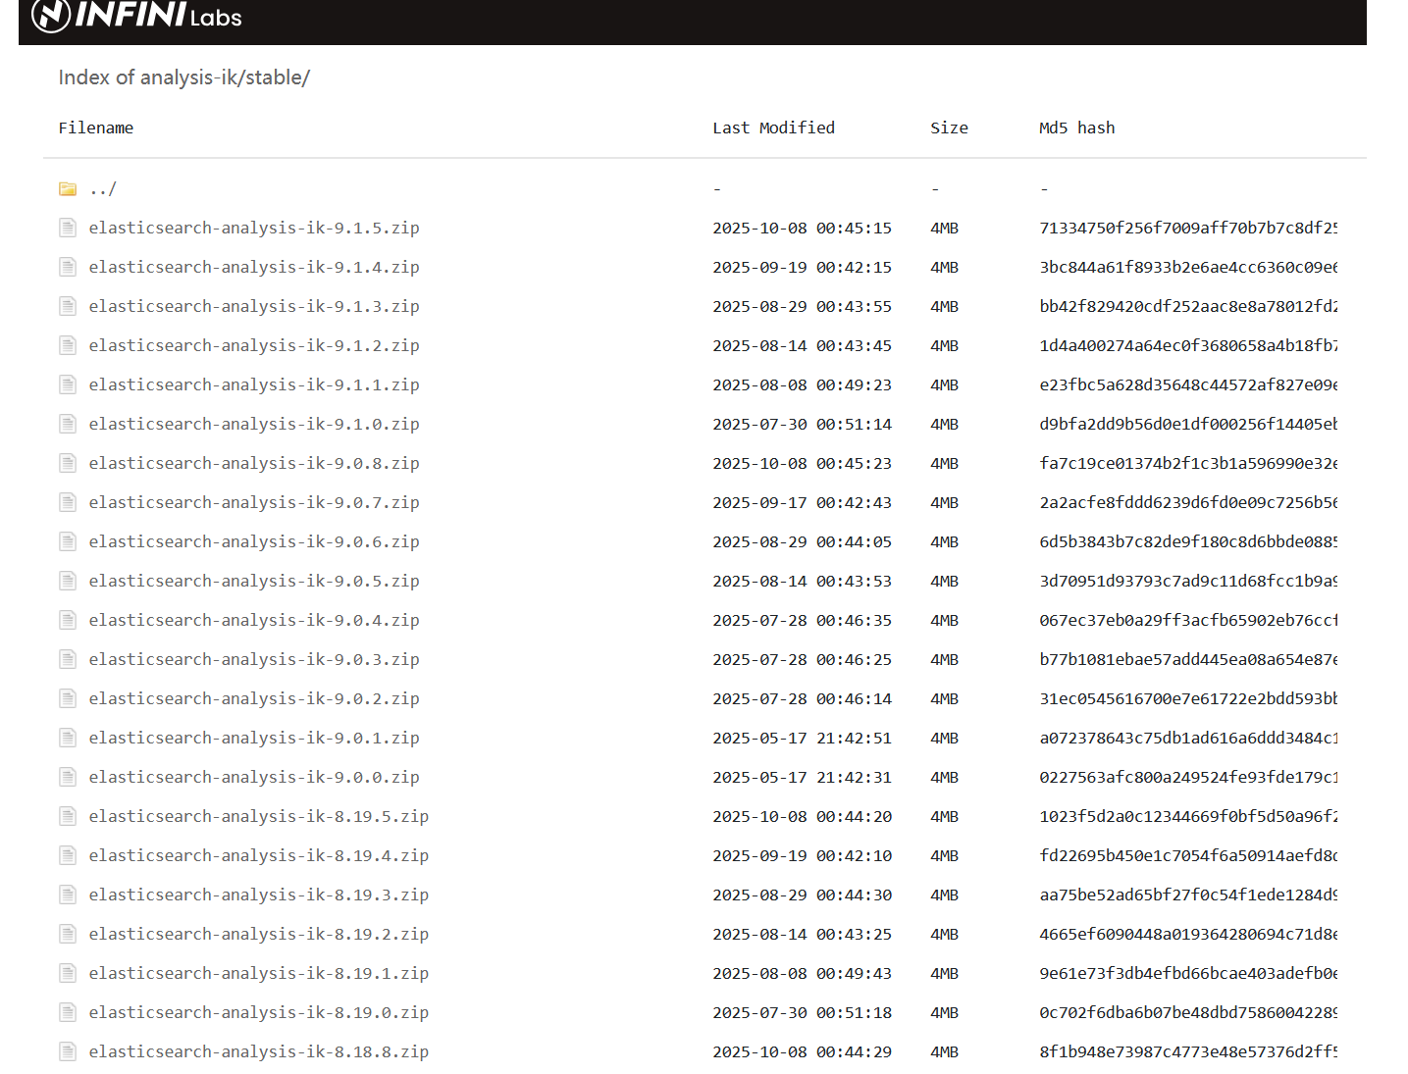Click file icon beside elasticsearch-analysis-ik-9.0.4.zip

[x=68, y=621]
